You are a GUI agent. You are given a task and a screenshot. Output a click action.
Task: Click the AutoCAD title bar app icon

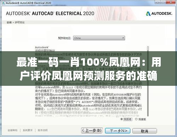(3, 3)
